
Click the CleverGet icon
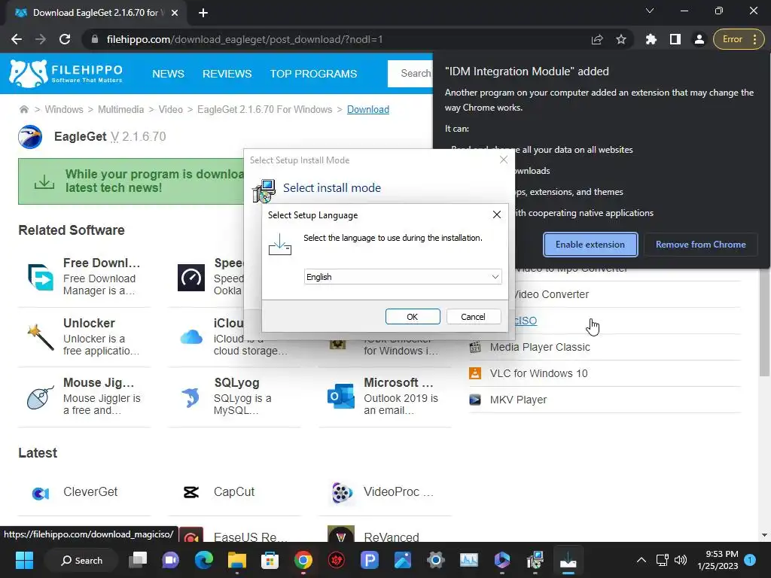coord(41,492)
